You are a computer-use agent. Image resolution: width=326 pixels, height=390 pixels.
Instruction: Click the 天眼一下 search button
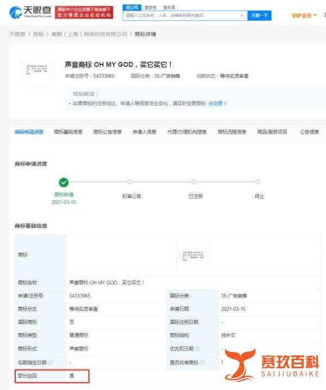(259, 15)
